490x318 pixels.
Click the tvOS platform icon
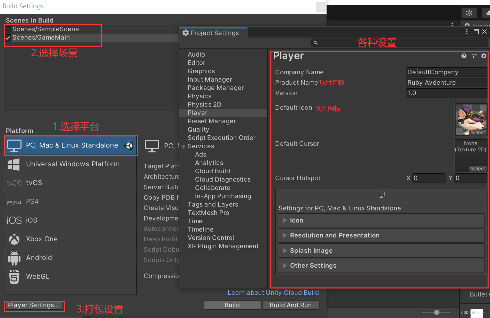point(14,183)
